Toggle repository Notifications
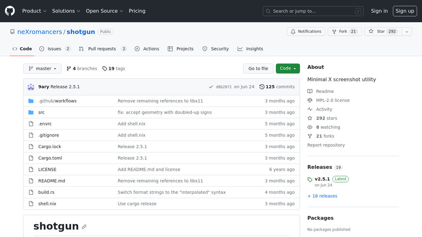422x237 pixels. [x=305, y=32]
